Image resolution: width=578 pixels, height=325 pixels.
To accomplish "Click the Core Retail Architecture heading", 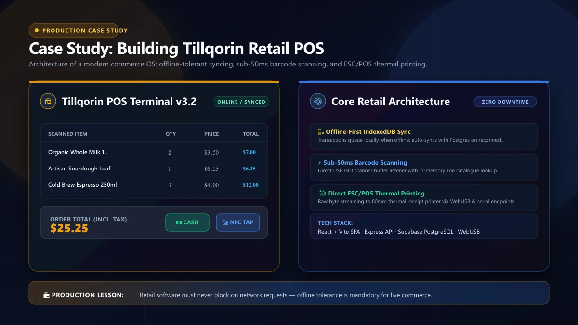I will (x=391, y=102).
